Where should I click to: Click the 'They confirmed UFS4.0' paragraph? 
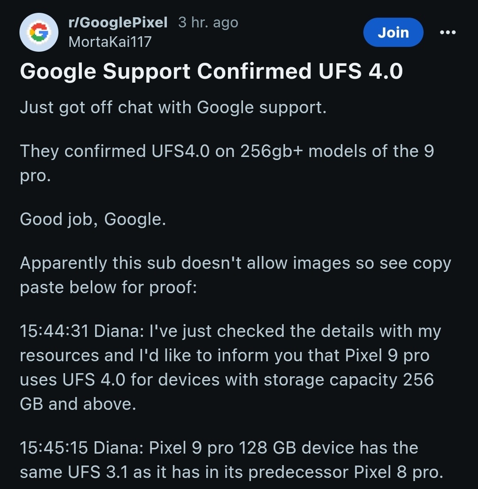[x=227, y=163]
